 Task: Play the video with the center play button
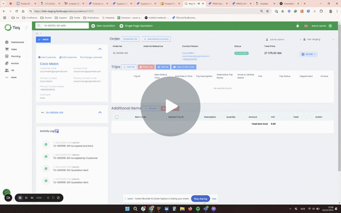tap(170, 106)
